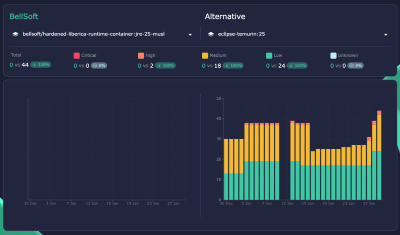Click the High 100% decrease badge
Viewport: 400px width, 235px height.
click(164, 65)
